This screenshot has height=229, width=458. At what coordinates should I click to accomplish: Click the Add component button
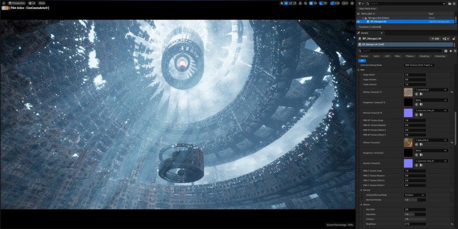click(435, 39)
